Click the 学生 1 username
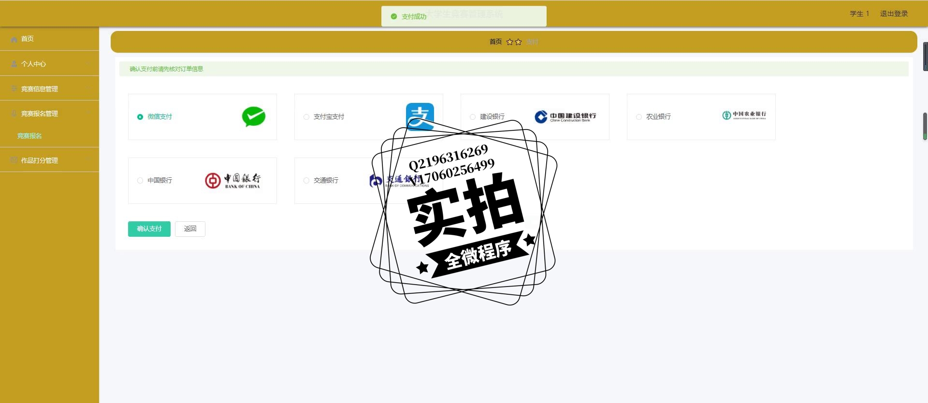 [x=859, y=14]
